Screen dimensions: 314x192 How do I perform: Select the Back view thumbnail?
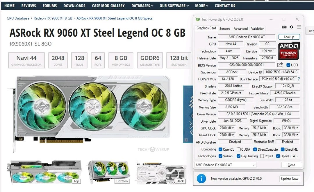(161, 172)
